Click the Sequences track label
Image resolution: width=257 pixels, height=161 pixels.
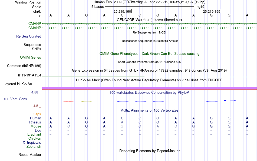32,45
